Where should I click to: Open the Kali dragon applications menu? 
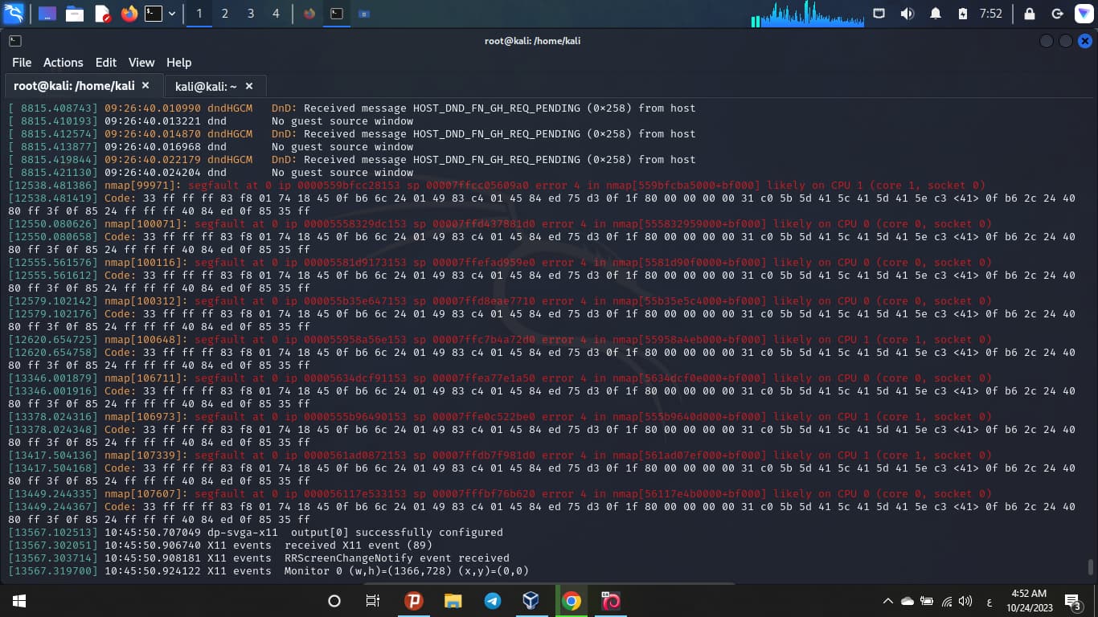[14, 14]
